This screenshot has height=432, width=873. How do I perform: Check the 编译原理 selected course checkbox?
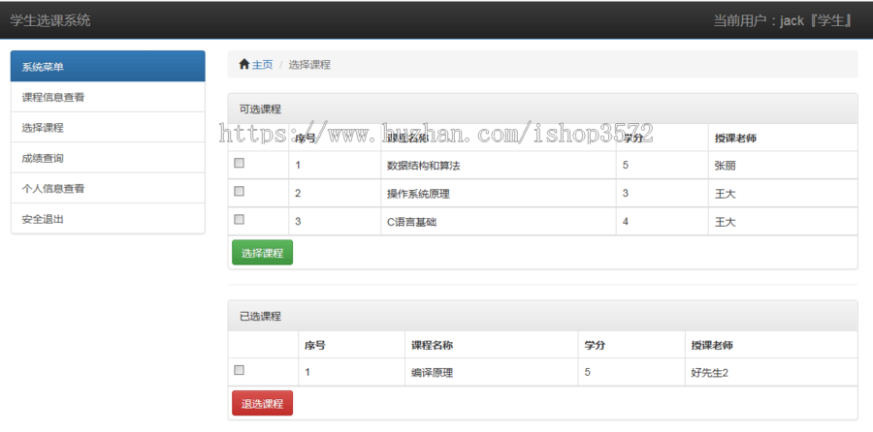pos(239,370)
